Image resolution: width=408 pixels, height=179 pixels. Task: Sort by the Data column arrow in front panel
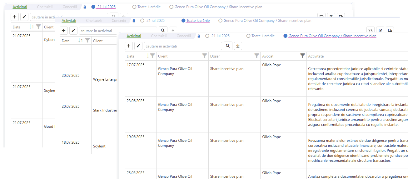pyautogui.click(x=148, y=56)
